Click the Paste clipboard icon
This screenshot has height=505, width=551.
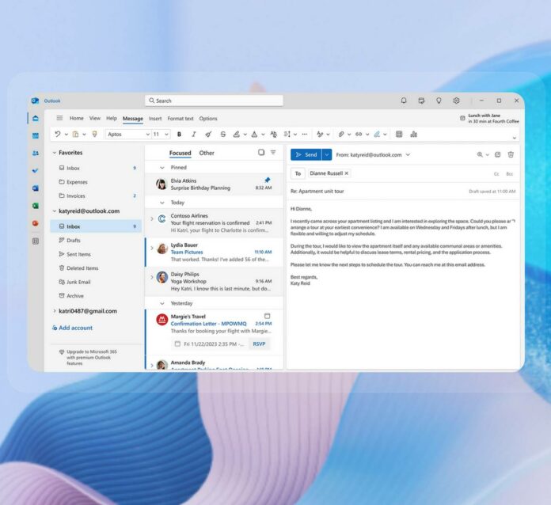75,134
